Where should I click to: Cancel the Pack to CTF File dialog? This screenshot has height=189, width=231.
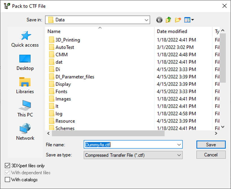[210, 155]
